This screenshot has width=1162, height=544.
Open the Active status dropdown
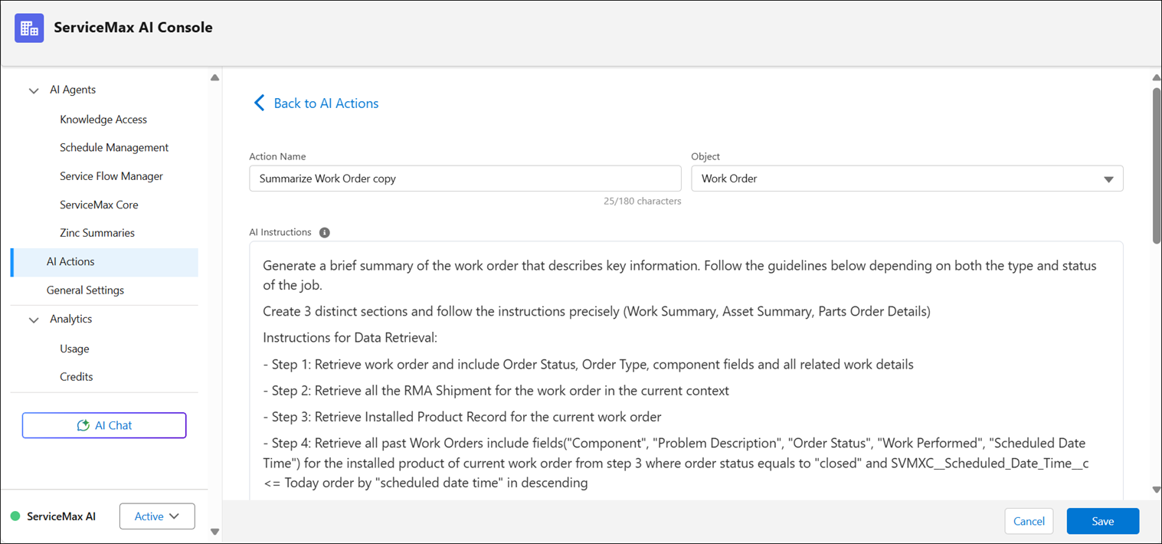tap(157, 516)
